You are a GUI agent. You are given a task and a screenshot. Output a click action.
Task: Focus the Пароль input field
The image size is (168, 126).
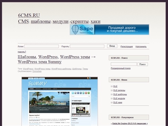click(87, 46)
